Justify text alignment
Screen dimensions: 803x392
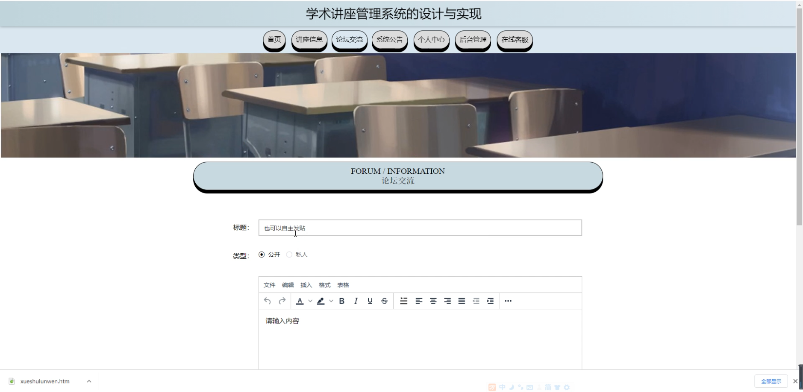[x=462, y=301]
